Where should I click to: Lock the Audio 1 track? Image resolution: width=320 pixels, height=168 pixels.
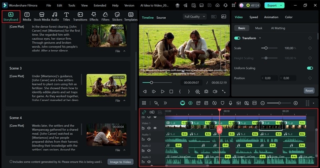[143, 140]
